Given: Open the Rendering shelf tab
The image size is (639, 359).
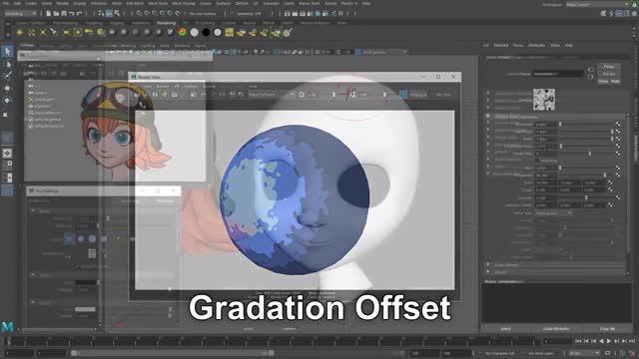Looking at the screenshot, I should (167, 23).
